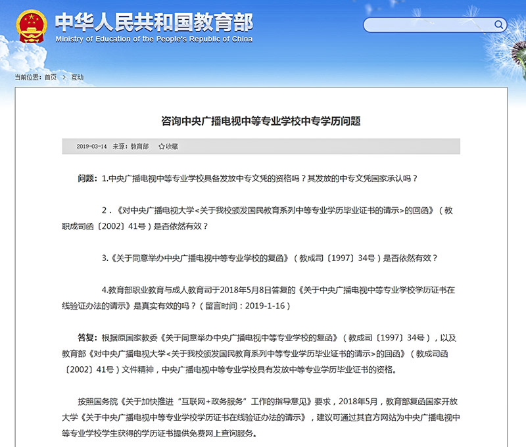Go to 首页 in breadcrumb

[51, 78]
